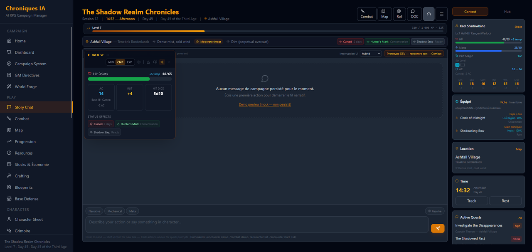532x252 pixels.
Task: Select the Inventaire tab in Équipé panel
Action: point(515,102)
